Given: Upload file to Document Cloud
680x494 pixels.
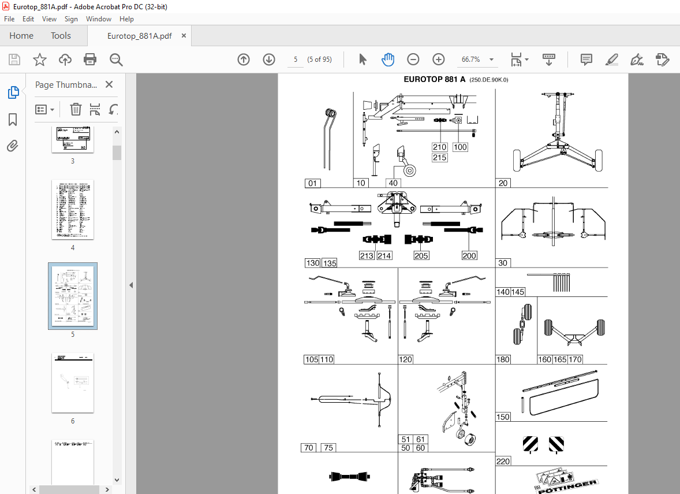Looking at the screenshot, I should pyautogui.click(x=65, y=60).
